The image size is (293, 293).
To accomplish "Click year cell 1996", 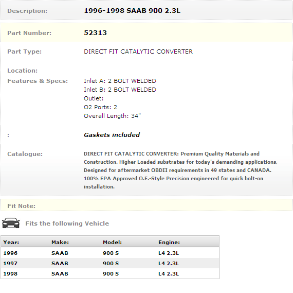I will pos(10,253).
